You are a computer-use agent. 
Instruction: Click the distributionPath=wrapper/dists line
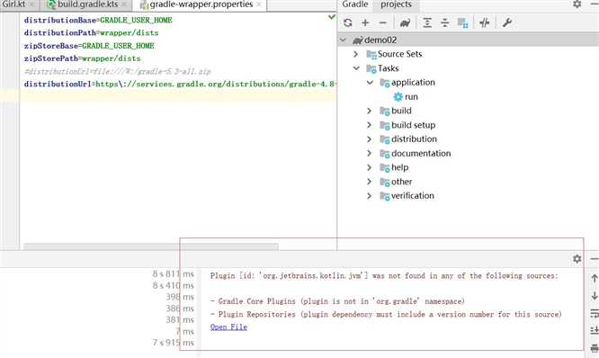(x=91, y=33)
